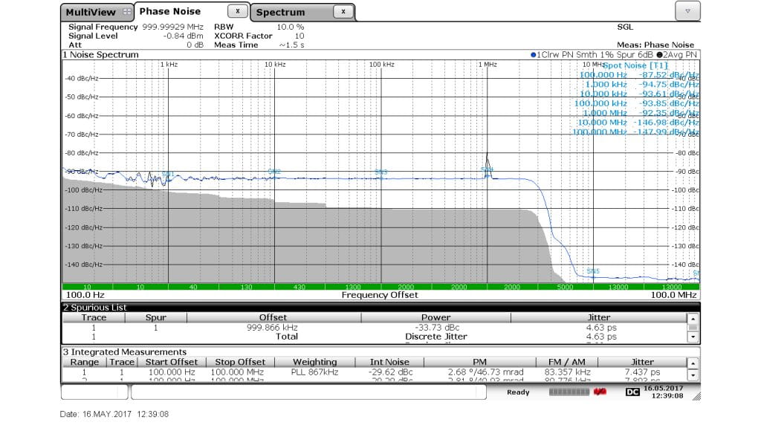This screenshot has width=761, height=428.
Task: Click the Smth 1% smoothing indicator
Action: pos(596,55)
